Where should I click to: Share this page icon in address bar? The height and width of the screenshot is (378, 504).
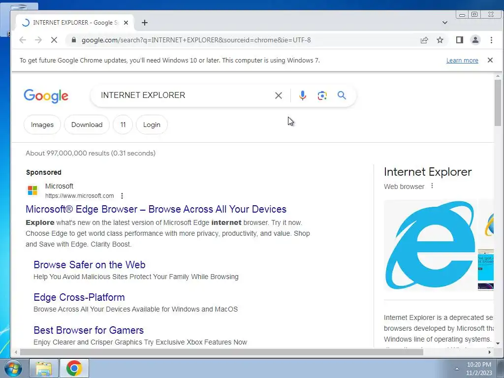click(424, 40)
